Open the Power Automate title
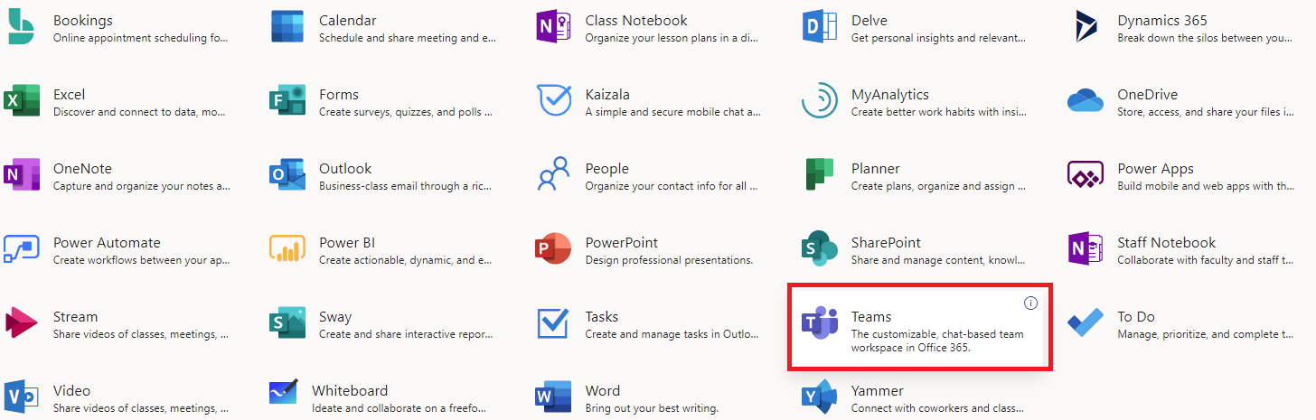The height and width of the screenshot is (420, 1316). (107, 242)
